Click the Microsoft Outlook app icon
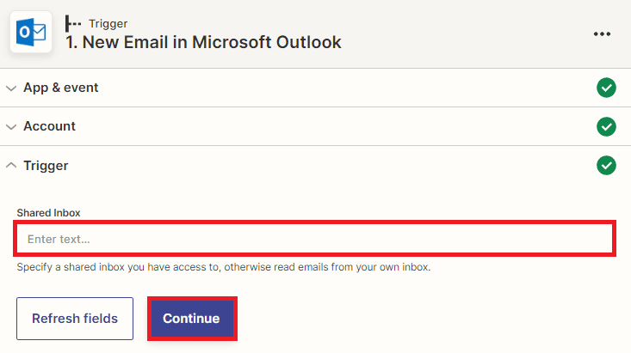 [32, 33]
